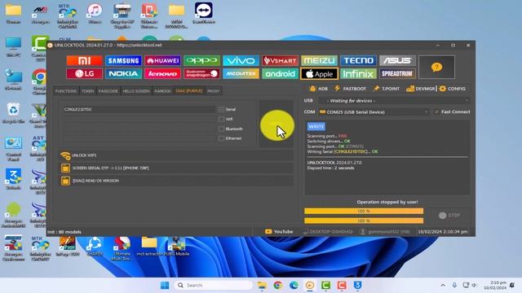Select the Vivo brand tile

tap(241, 60)
